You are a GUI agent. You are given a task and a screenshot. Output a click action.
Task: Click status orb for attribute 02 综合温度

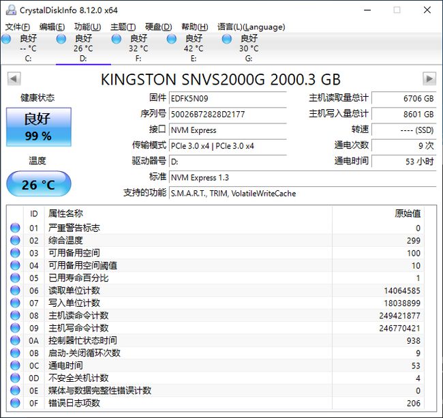[15, 240]
